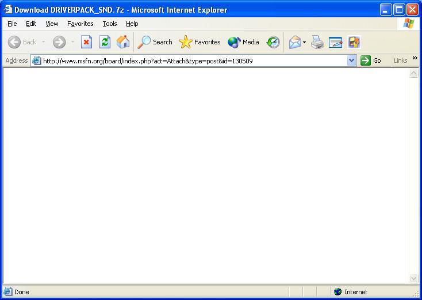
Task: Open Back button history dropdown arrow
Action: pyautogui.click(x=43, y=42)
